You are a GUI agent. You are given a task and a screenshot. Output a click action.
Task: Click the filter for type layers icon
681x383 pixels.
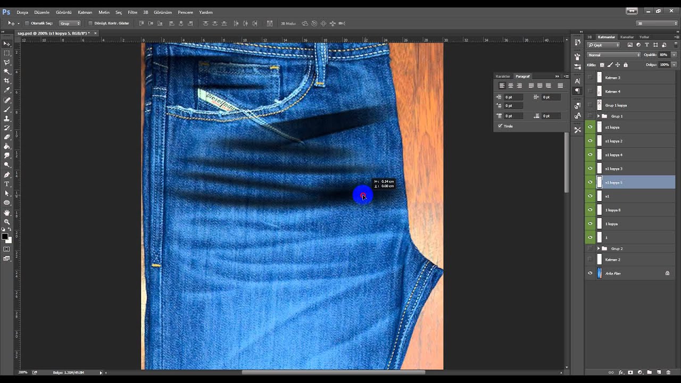[647, 45]
